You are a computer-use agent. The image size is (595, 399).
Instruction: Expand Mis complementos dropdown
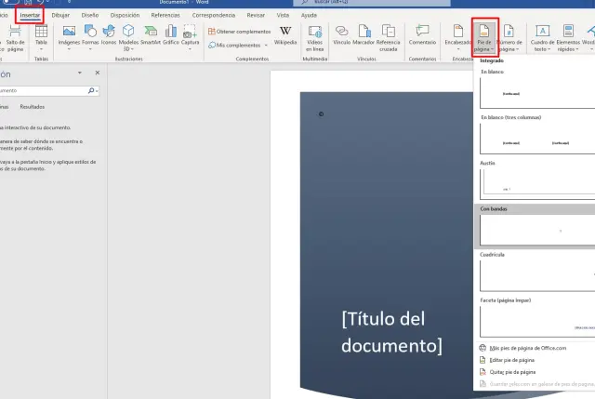tap(238, 45)
